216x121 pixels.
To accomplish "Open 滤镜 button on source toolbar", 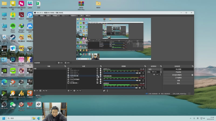I will [x=67, y=63].
